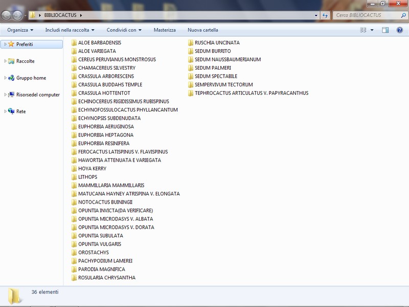This screenshot has height=307, width=409.
Task: Click TEPHROCACTUS ARTICULATUS V. PAPYRACANTHUS name
Action: click(x=252, y=93)
